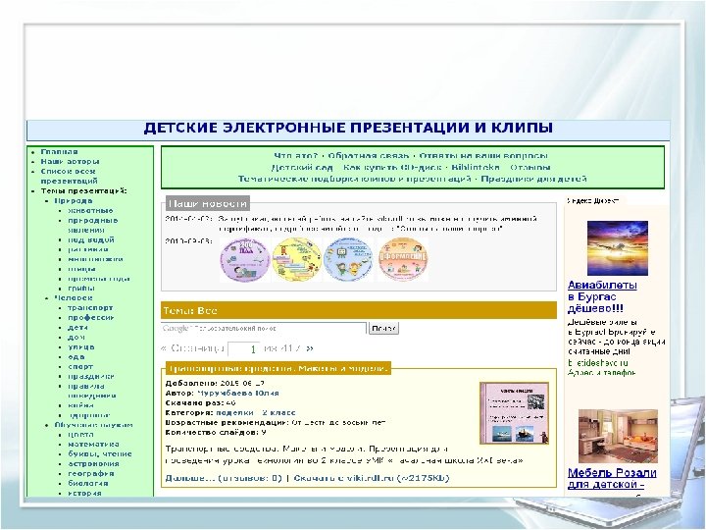Click the Поиск search button

pyautogui.click(x=383, y=328)
